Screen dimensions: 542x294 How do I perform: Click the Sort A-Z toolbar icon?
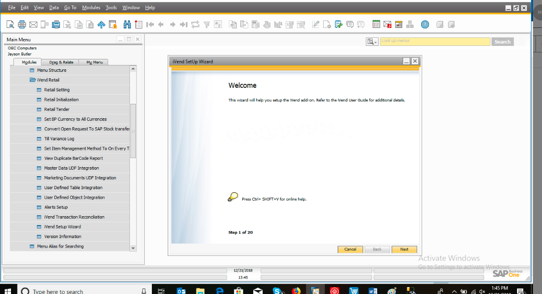(218, 24)
